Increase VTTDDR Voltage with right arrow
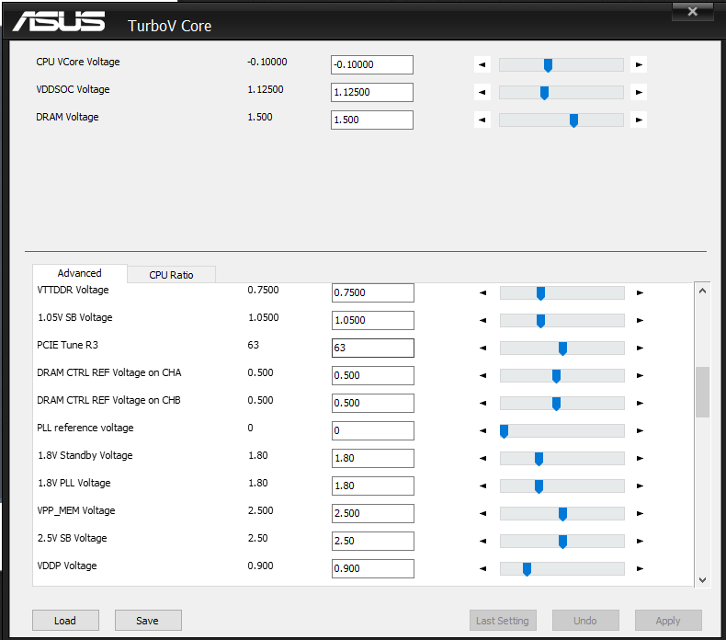This screenshot has width=726, height=640. point(640,293)
